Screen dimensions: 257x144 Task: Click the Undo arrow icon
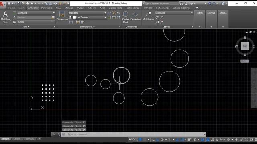[32, 3]
